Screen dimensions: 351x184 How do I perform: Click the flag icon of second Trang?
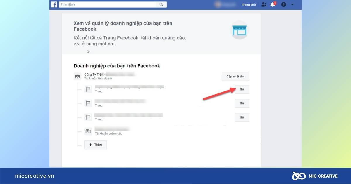88,103
